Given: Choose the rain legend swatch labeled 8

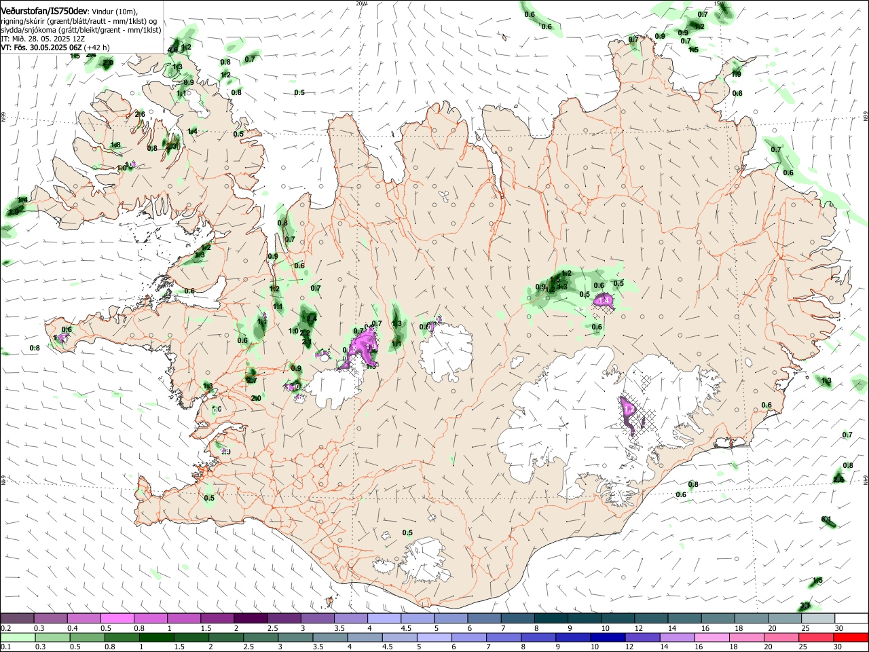Looking at the screenshot, I should point(538,637).
